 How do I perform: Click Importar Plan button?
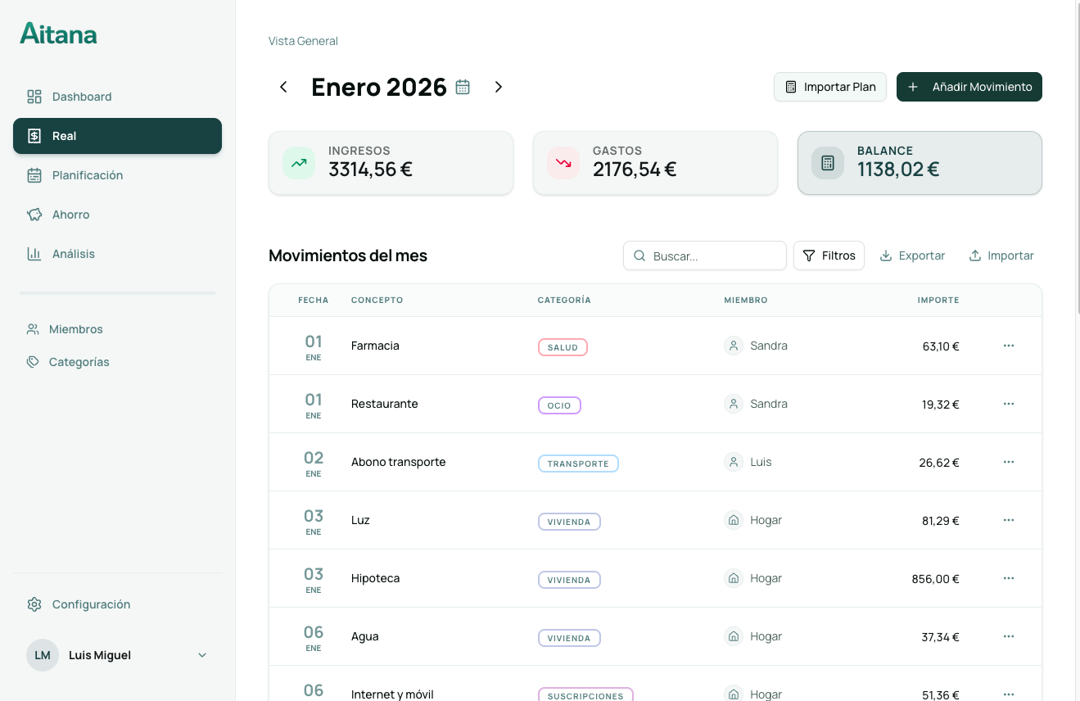829,87
